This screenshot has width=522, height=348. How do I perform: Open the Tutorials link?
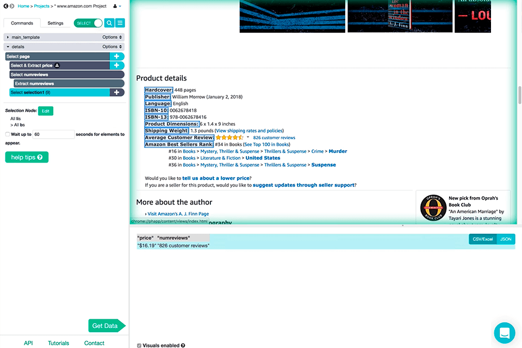(59, 343)
